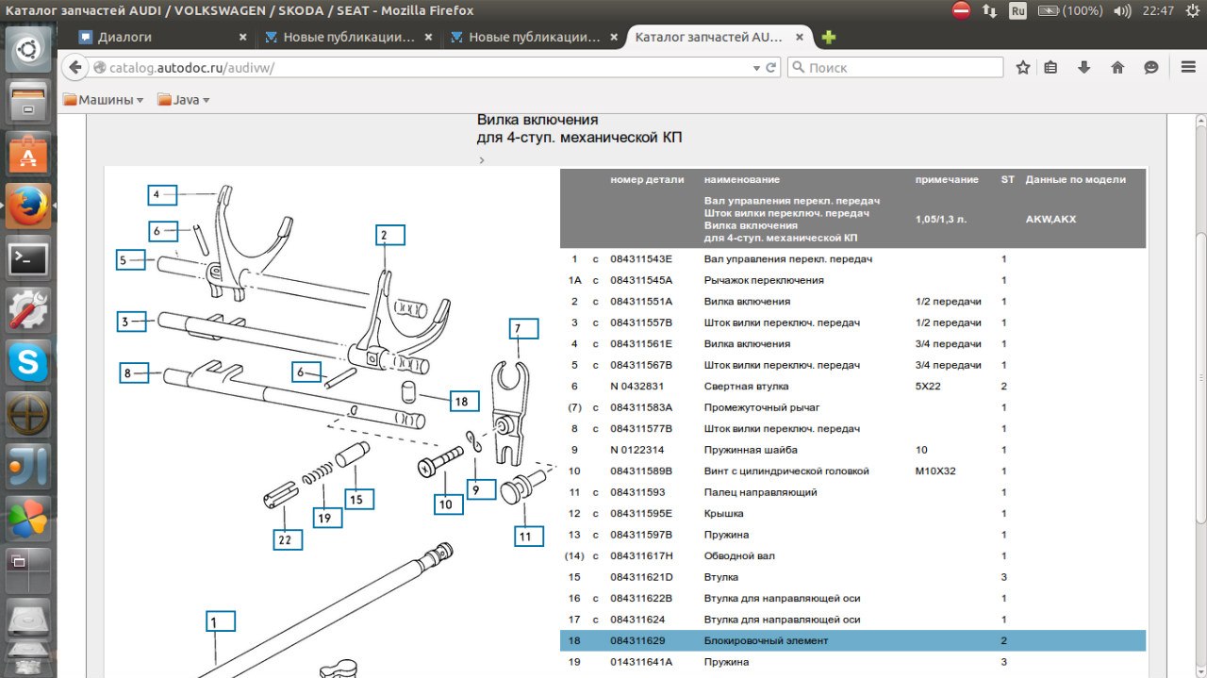Expand the Java bookmarks folder
This screenshot has height=678, width=1207.
184,100
